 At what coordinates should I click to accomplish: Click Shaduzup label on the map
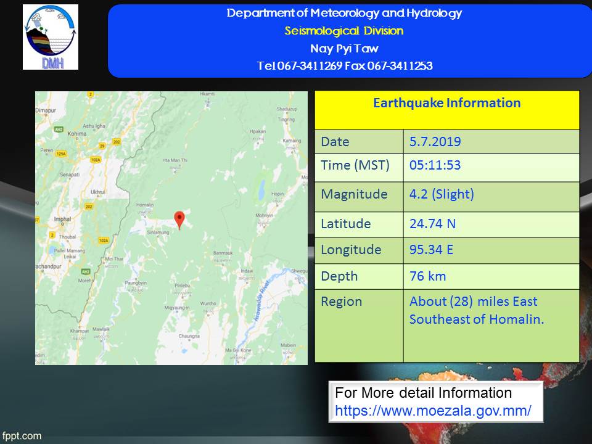[x=287, y=109]
